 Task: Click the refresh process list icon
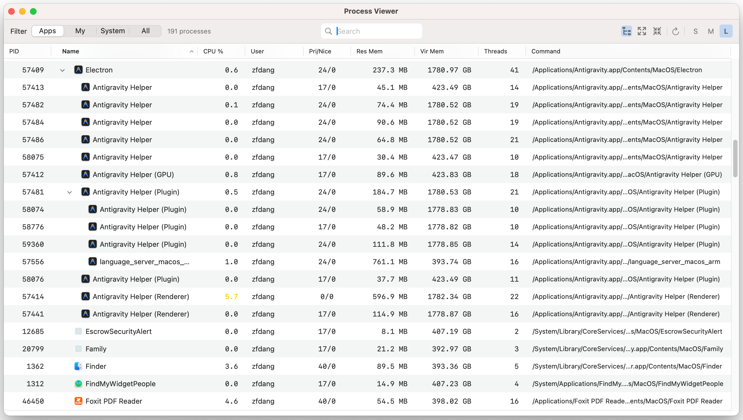675,31
